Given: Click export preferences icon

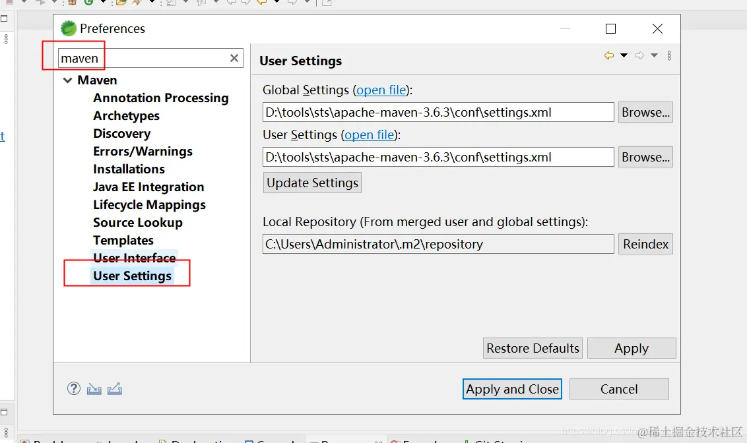Looking at the screenshot, I should pyautogui.click(x=115, y=389).
